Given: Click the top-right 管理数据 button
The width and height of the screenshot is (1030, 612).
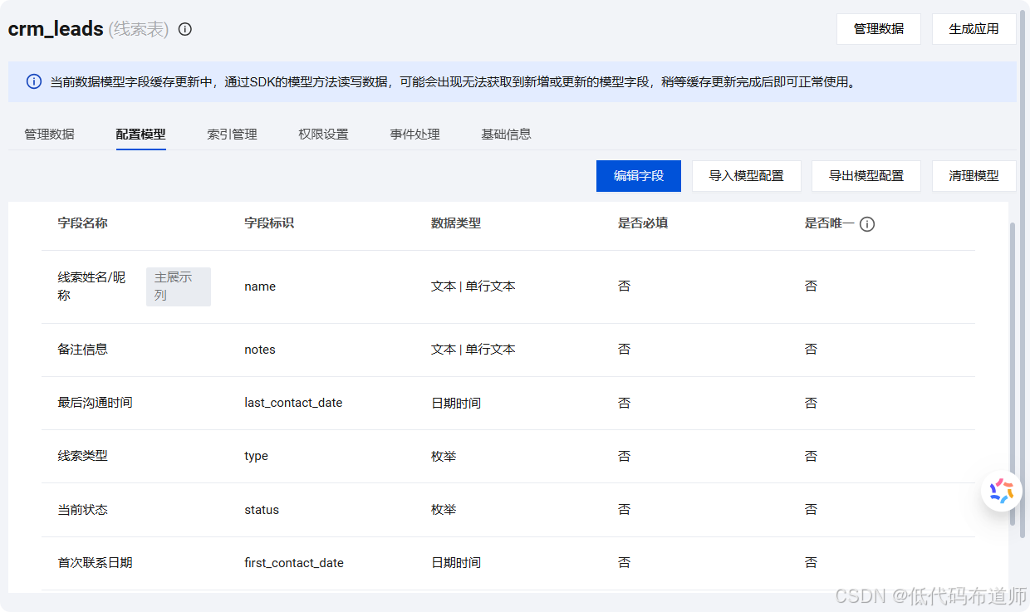Looking at the screenshot, I should (879, 28).
